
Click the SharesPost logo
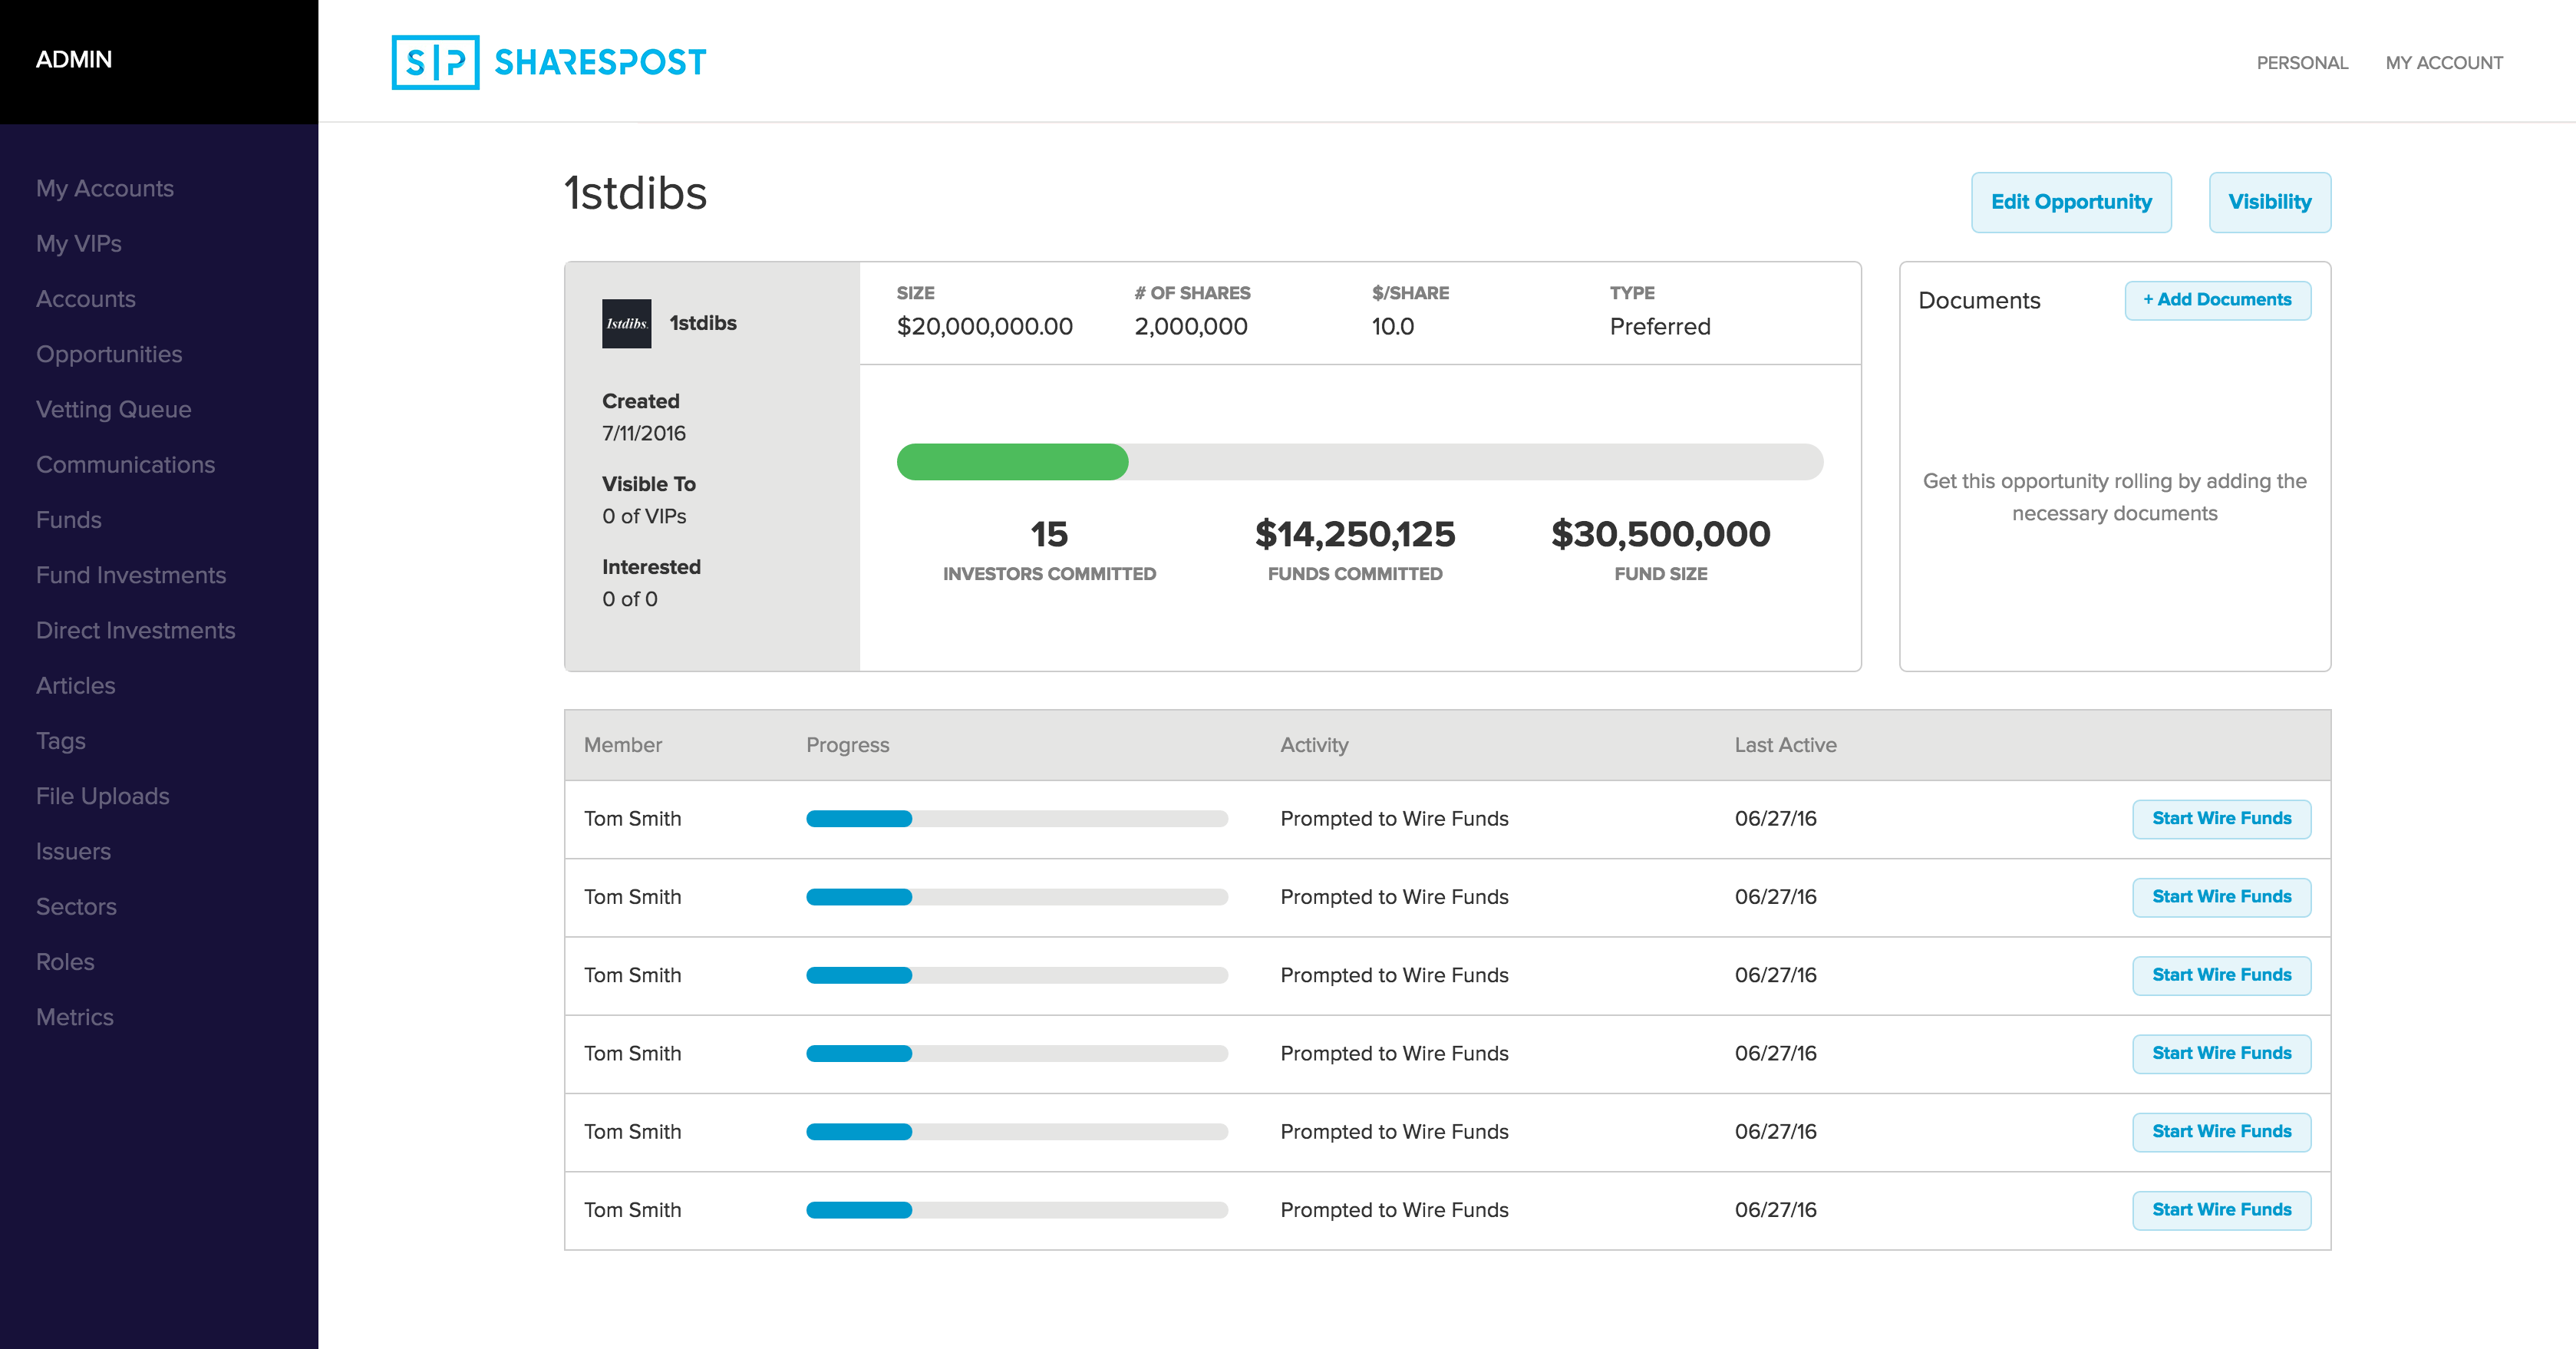tap(548, 62)
